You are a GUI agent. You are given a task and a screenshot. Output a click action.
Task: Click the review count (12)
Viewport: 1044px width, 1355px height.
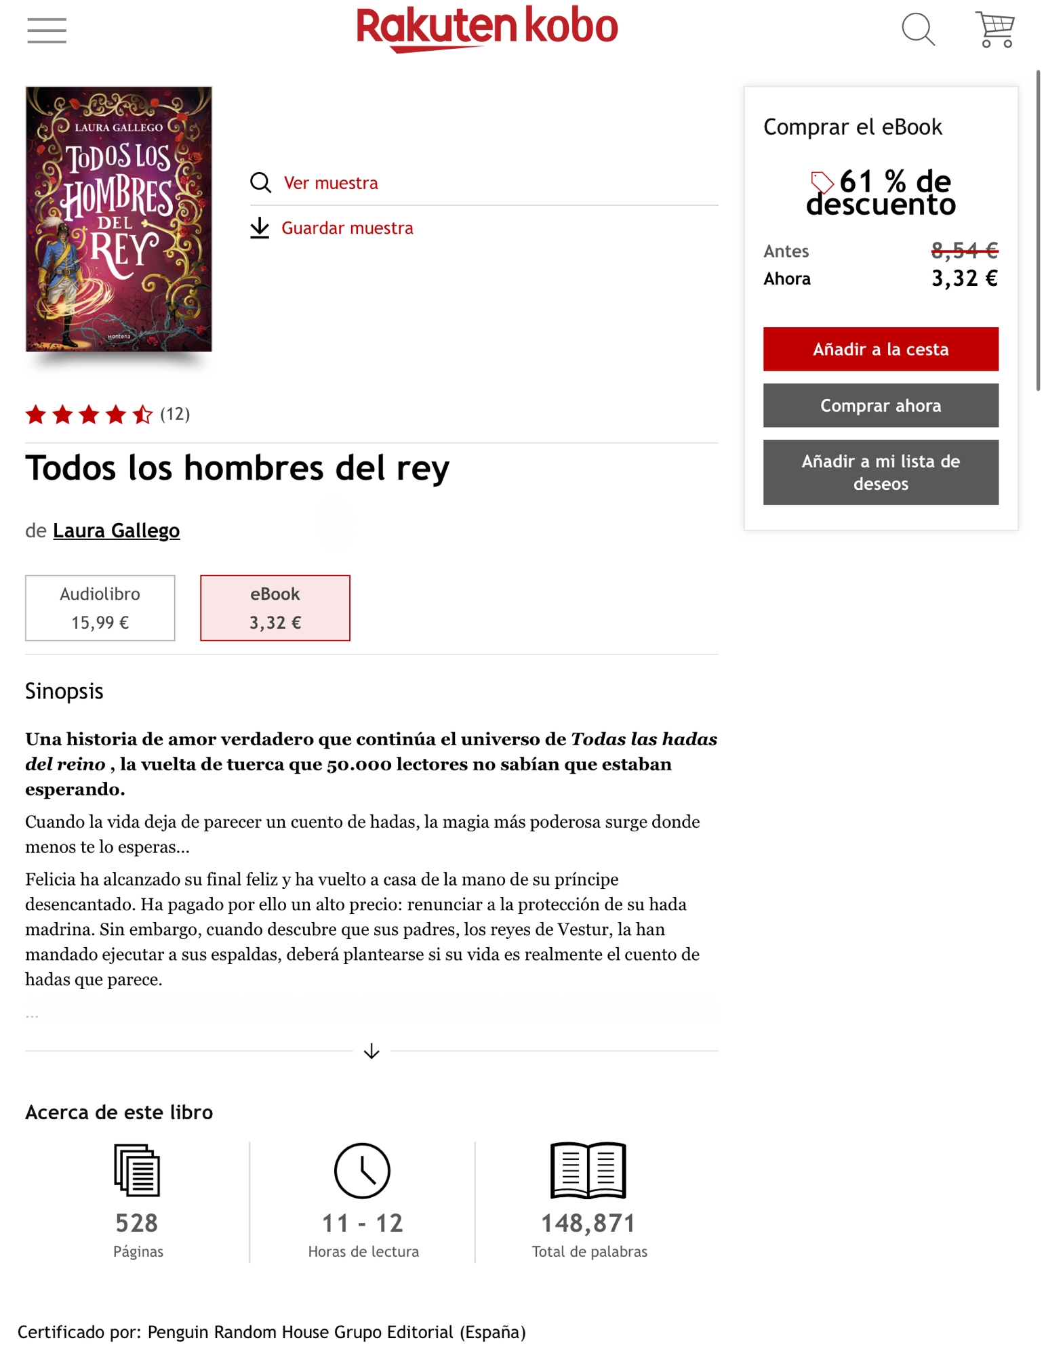(175, 414)
